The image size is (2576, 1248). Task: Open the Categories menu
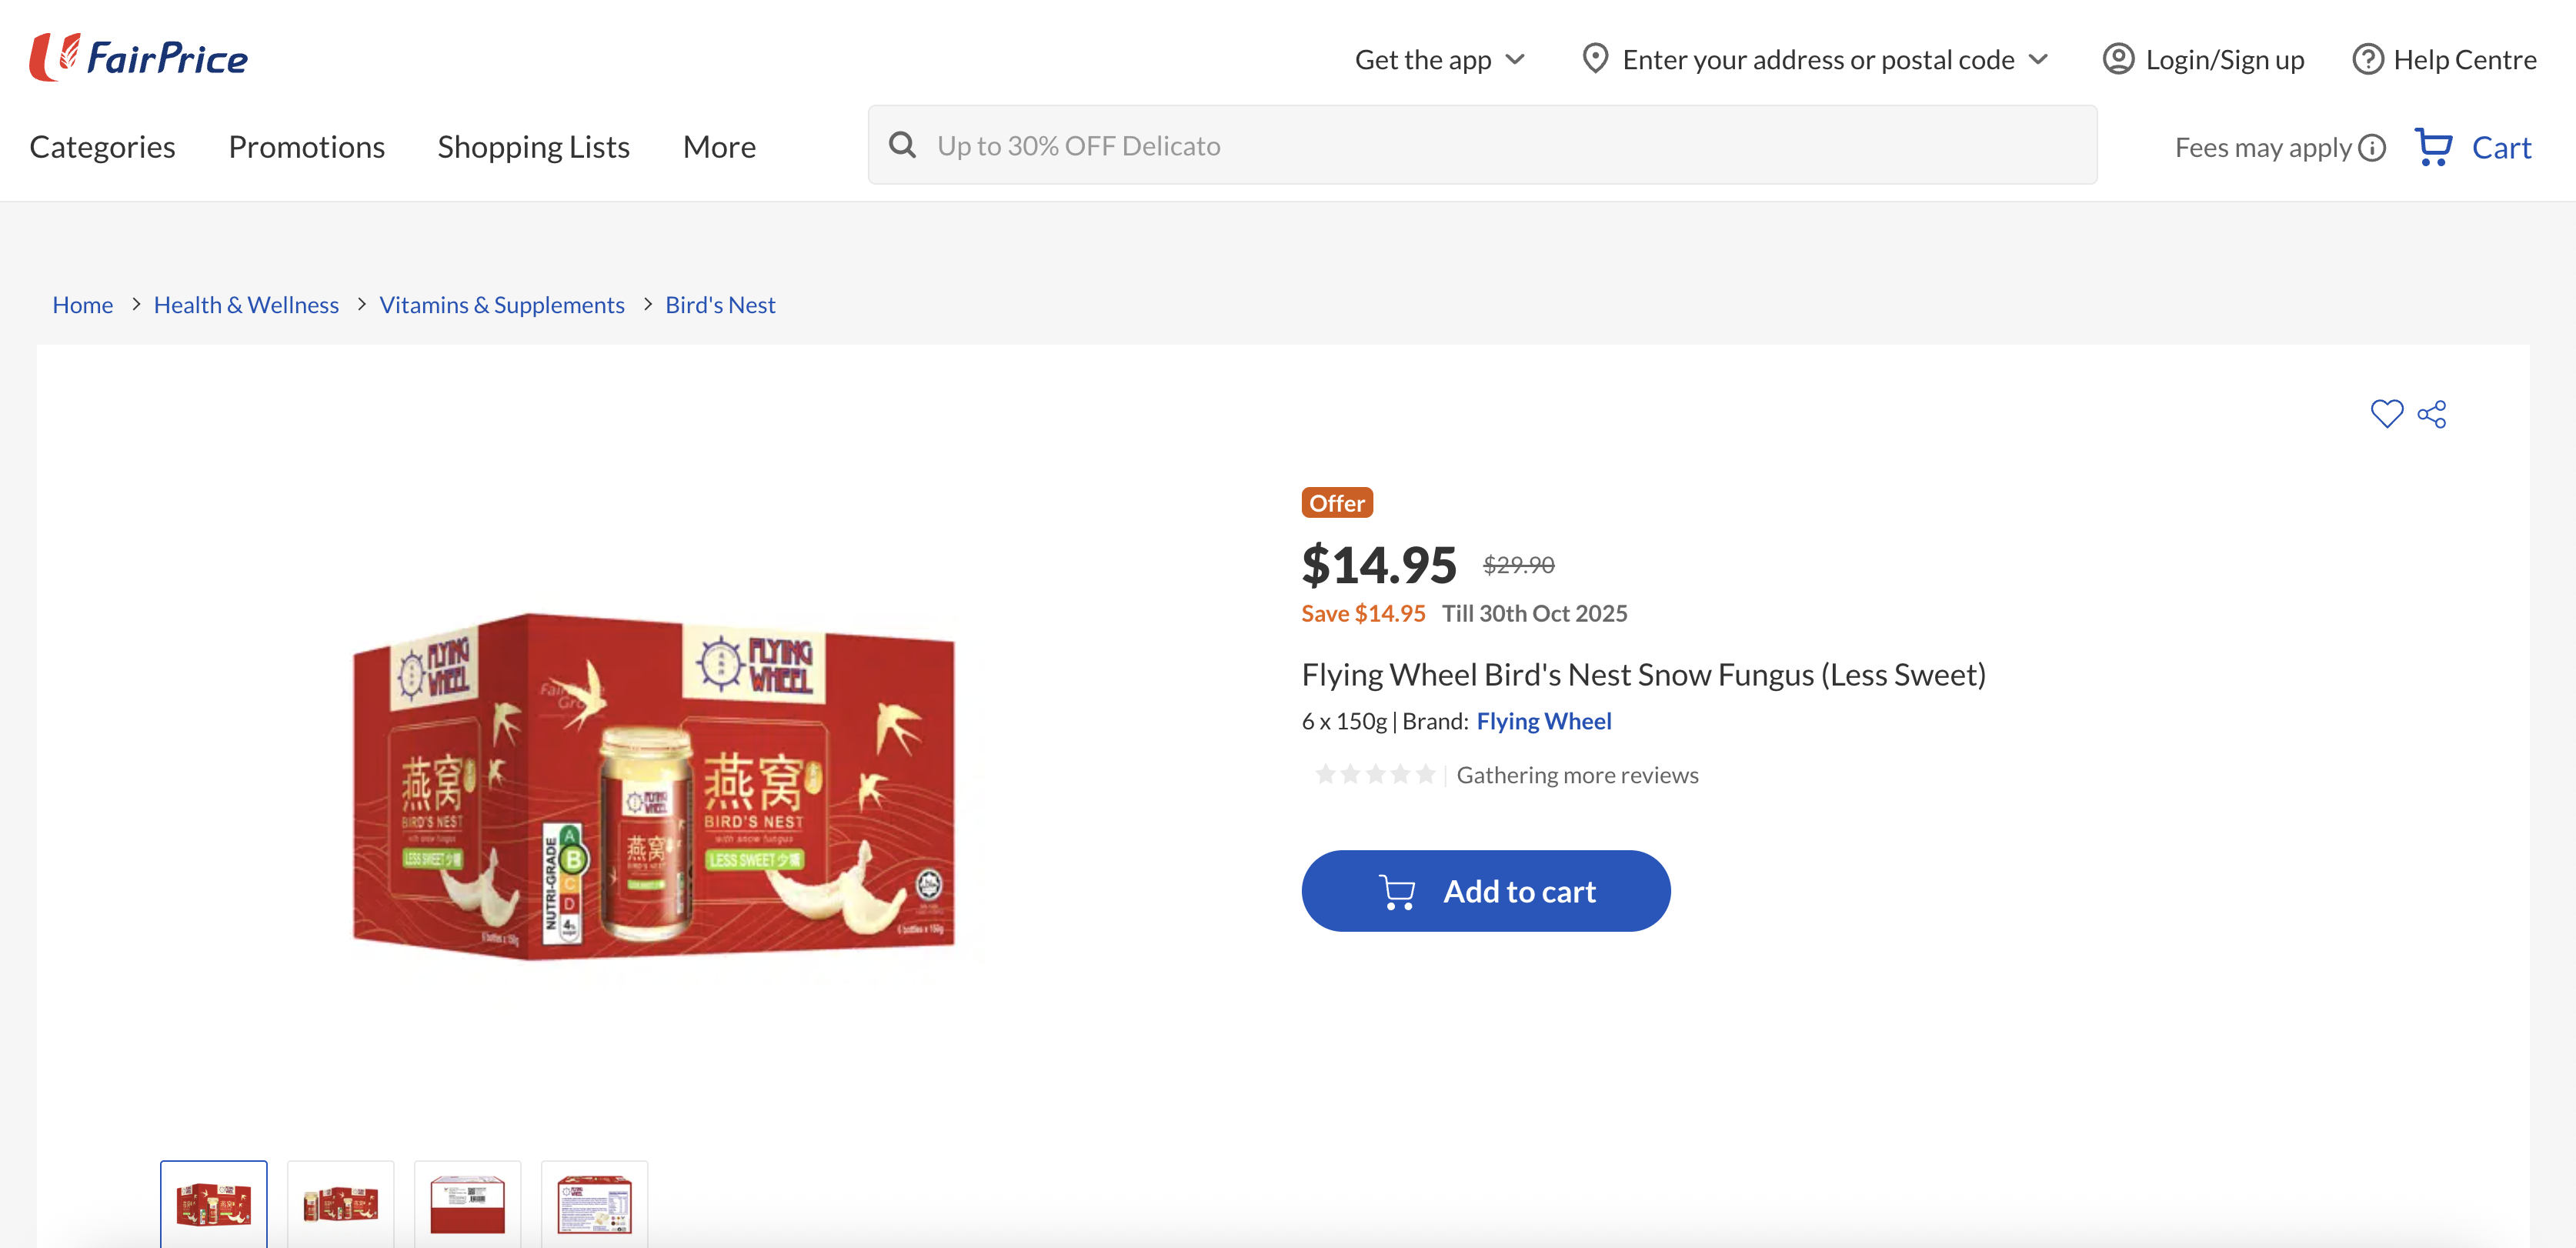click(x=103, y=147)
